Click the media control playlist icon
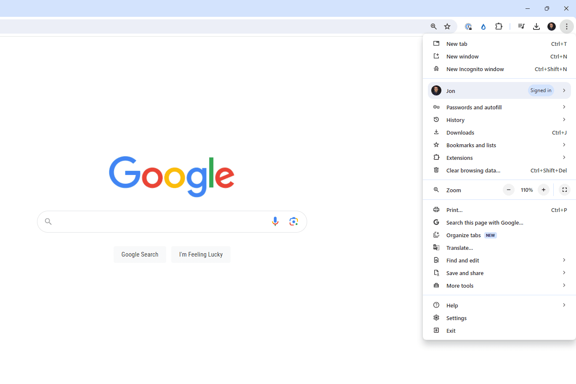 521,26
